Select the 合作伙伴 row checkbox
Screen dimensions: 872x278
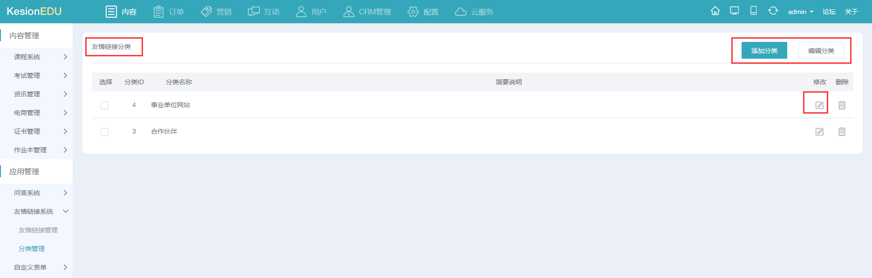coord(105,132)
